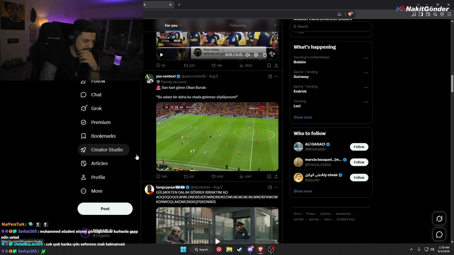Open a new browser tab
The image size is (454, 255).
click(x=179, y=5)
